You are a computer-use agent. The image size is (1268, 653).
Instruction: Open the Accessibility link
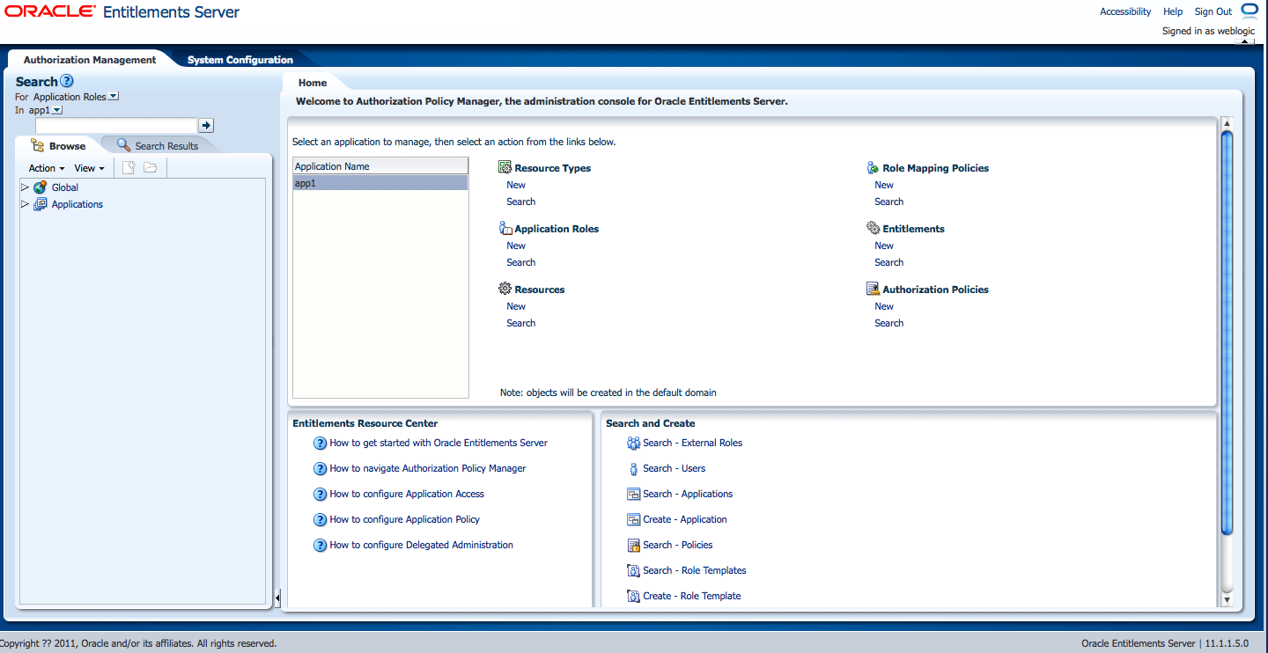[1125, 11]
